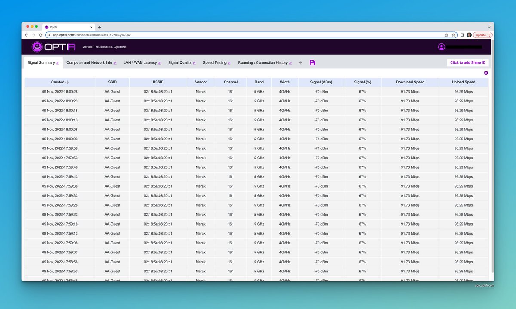Expand the tab search chevron in Chrome

click(x=489, y=27)
